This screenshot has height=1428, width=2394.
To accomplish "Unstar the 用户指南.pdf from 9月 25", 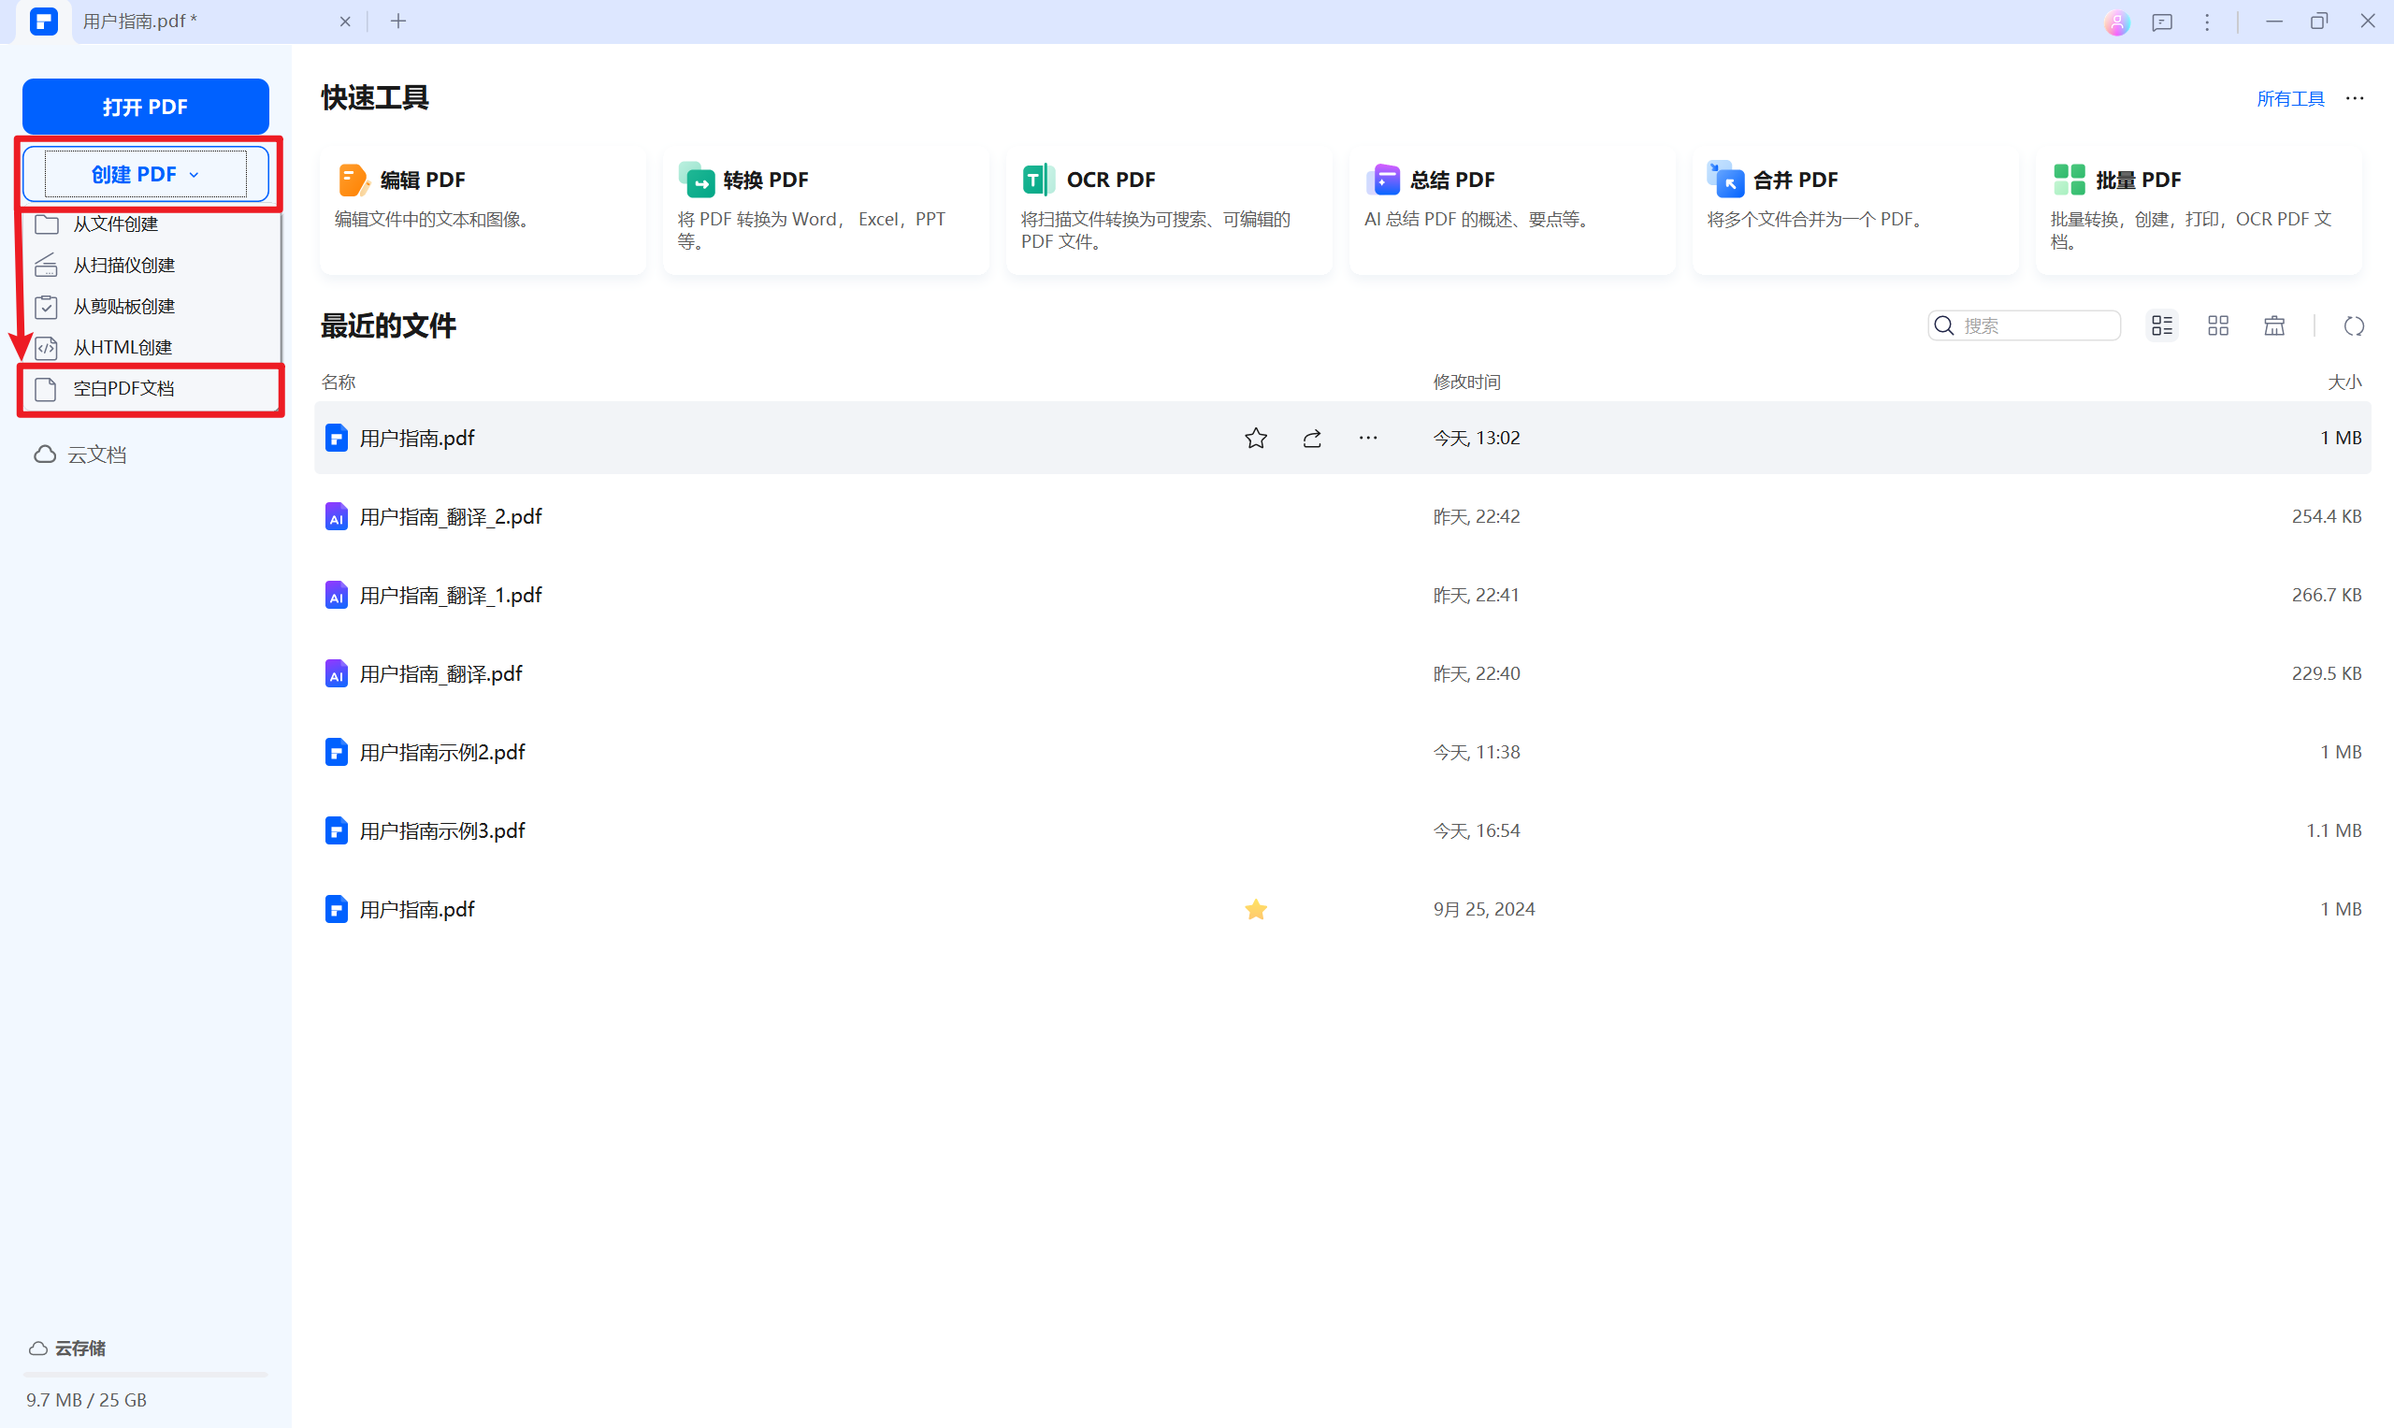I will [x=1255, y=909].
